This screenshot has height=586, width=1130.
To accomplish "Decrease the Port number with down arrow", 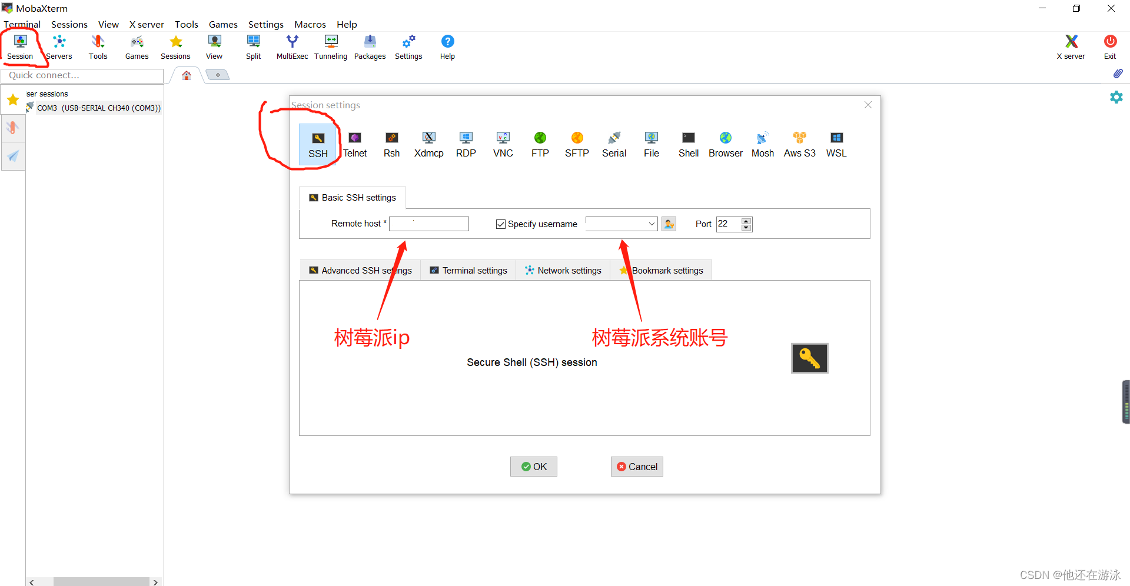I will (x=746, y=227).
